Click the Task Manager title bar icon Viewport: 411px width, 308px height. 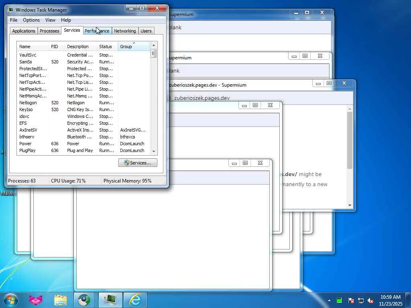pos(11,10)
